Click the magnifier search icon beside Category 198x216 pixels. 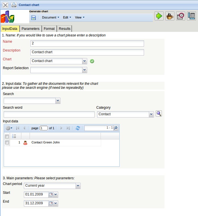(x=159, y=114)
